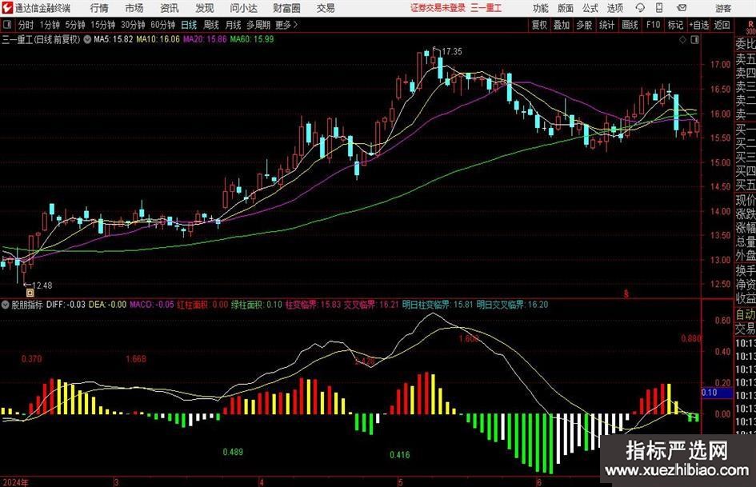Click the 统计 statistics button

coord(606,25)
